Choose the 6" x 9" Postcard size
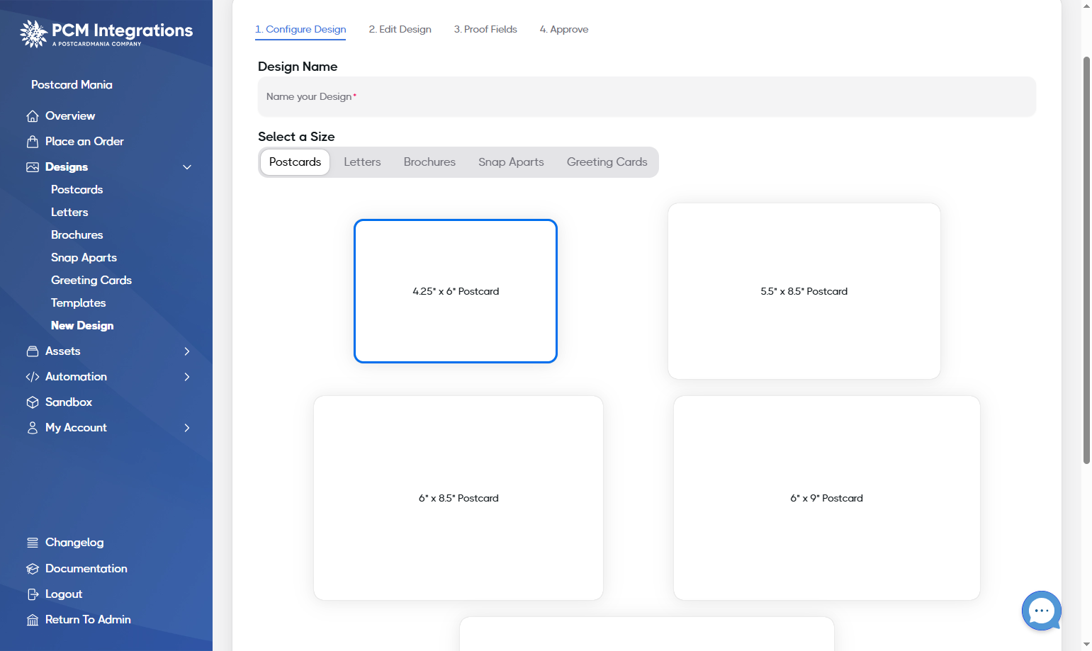Image resolution: width=1092 pixels, height=651 pixels. (827, 498)
